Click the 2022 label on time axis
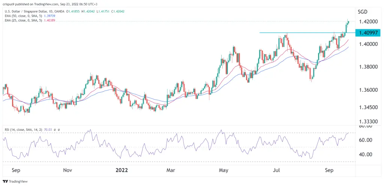 121,170
